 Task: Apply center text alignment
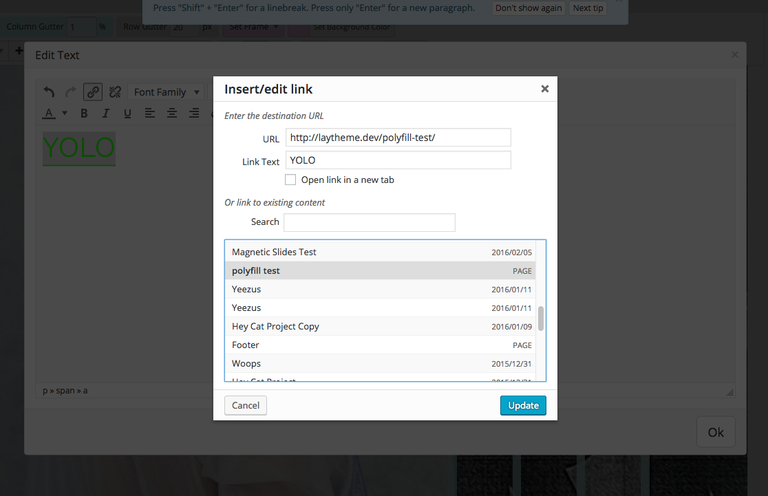(171, 113)
